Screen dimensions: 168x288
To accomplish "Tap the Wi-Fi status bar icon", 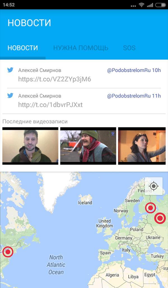I will (x=141, y=5).
